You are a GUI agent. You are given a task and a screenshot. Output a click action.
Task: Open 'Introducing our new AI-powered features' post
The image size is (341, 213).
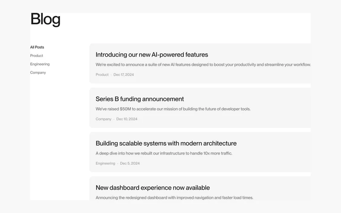[152, 55]
